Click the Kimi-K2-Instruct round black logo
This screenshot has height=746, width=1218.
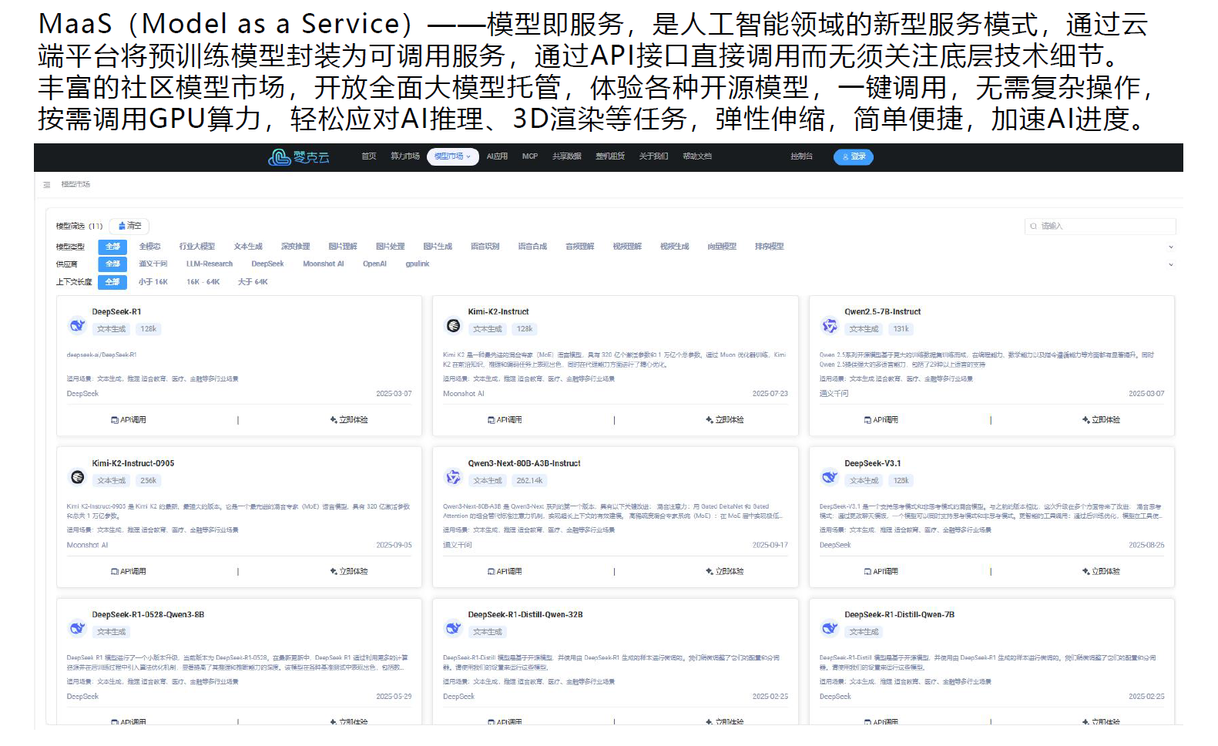[x=454, y=326]
